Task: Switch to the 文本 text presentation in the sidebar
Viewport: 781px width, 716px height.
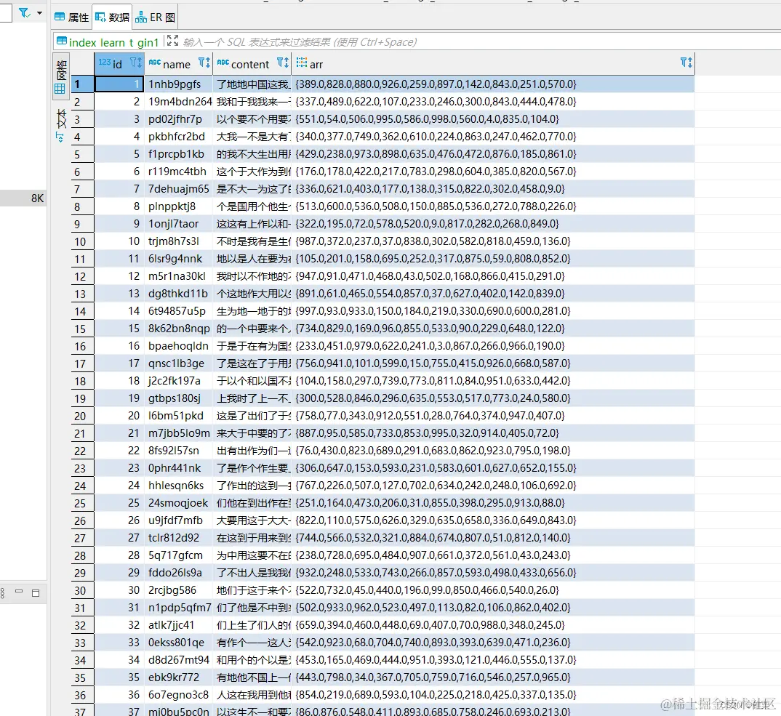Action: coord(61,118)
